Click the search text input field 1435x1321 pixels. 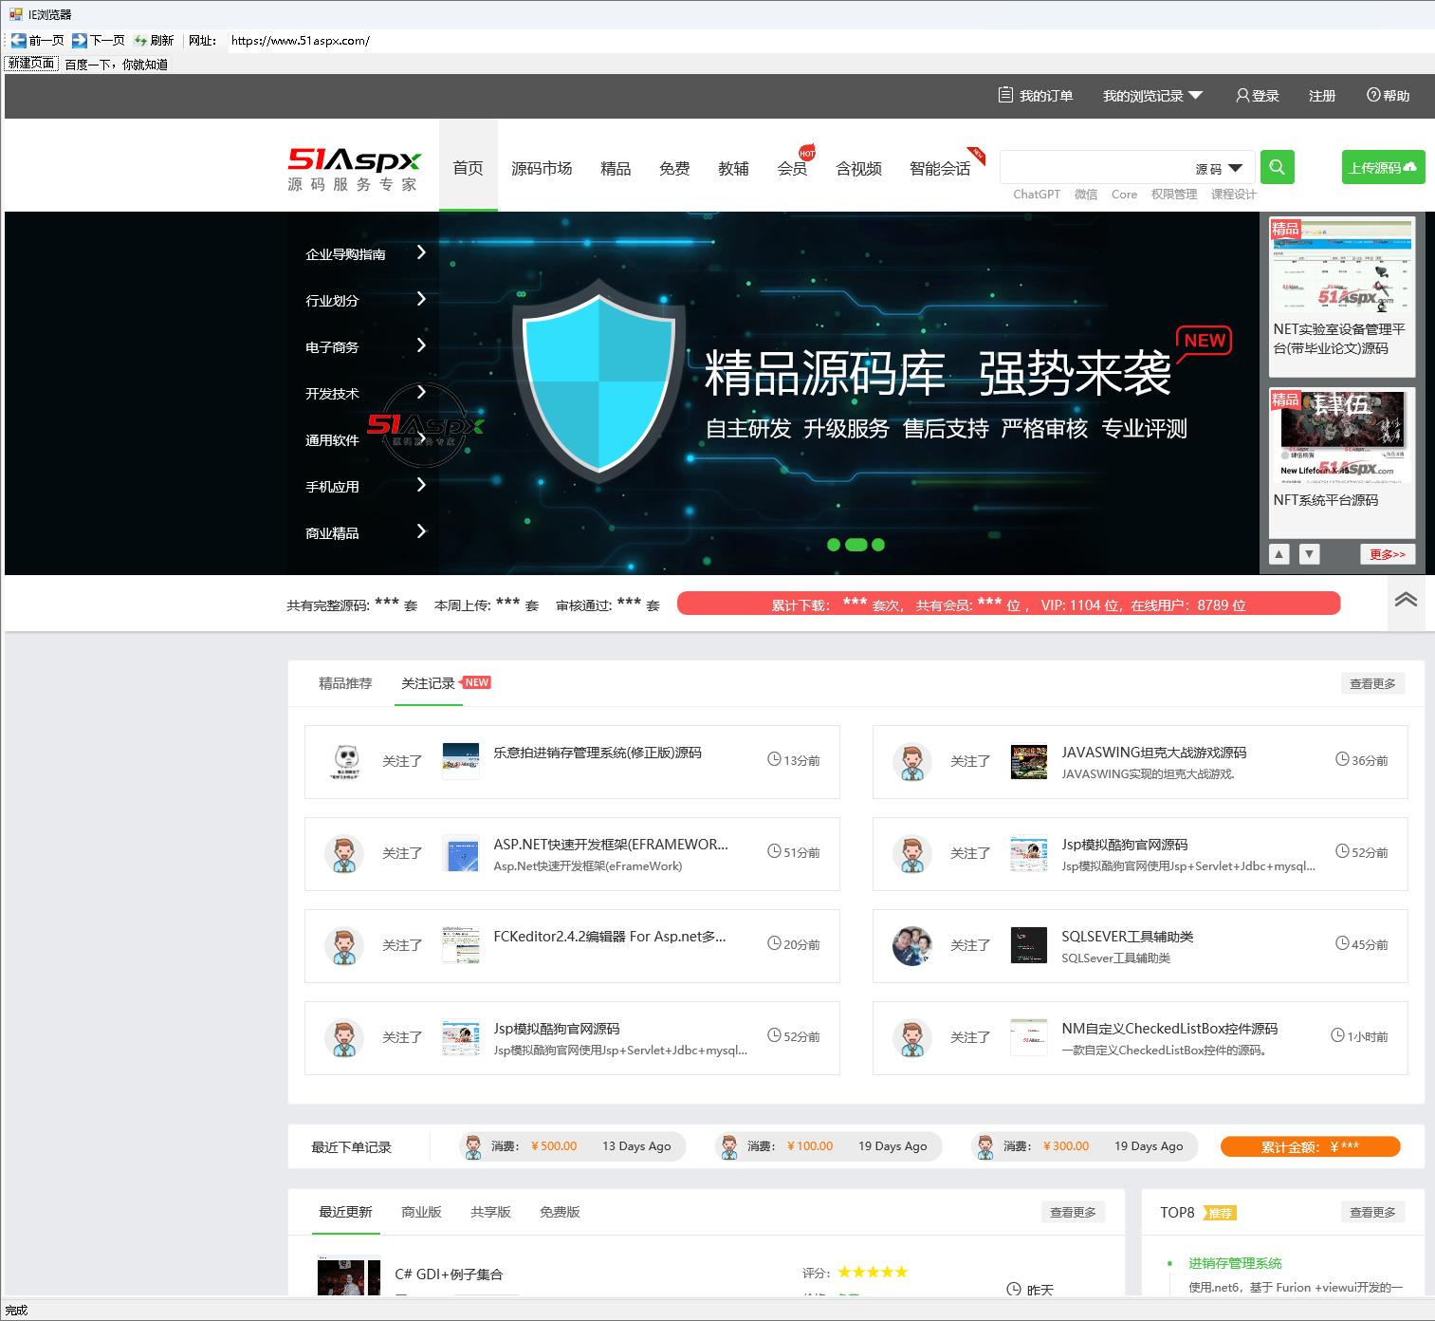click(1094, 168)
